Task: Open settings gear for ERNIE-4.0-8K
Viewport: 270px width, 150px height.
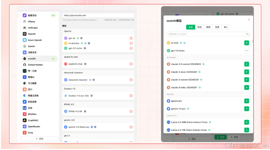Action: coord(85,111)
